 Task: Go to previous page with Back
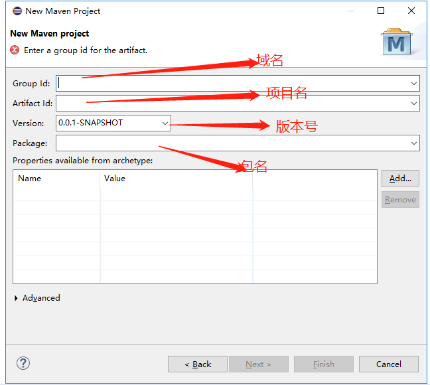click(198, 364)
